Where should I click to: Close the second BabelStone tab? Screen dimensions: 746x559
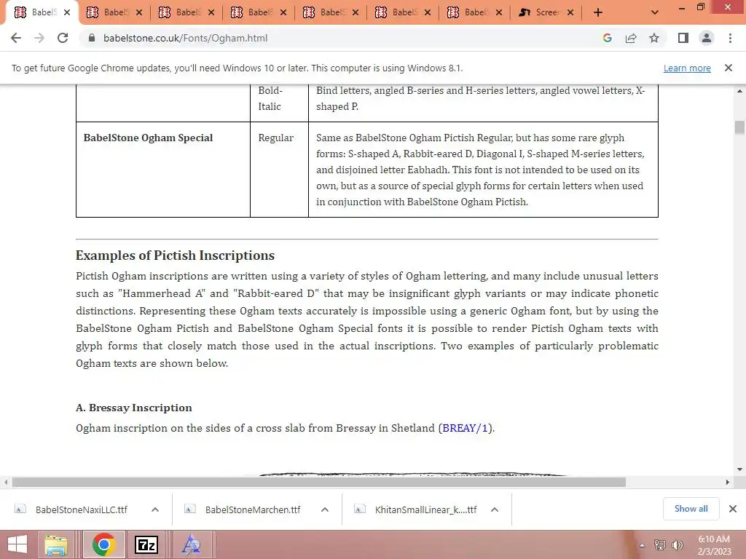(x=139, y=12)
